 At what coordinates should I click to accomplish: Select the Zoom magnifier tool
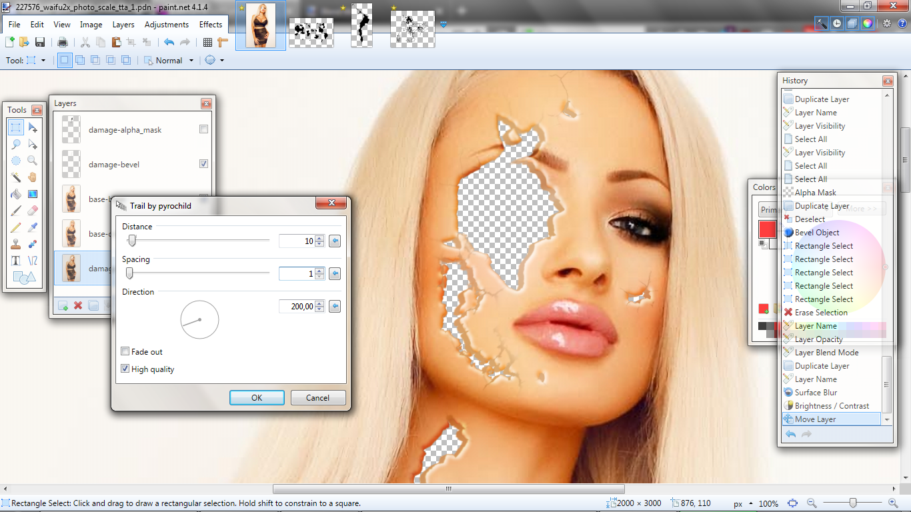pyautogui.click(x=33, y=161)
